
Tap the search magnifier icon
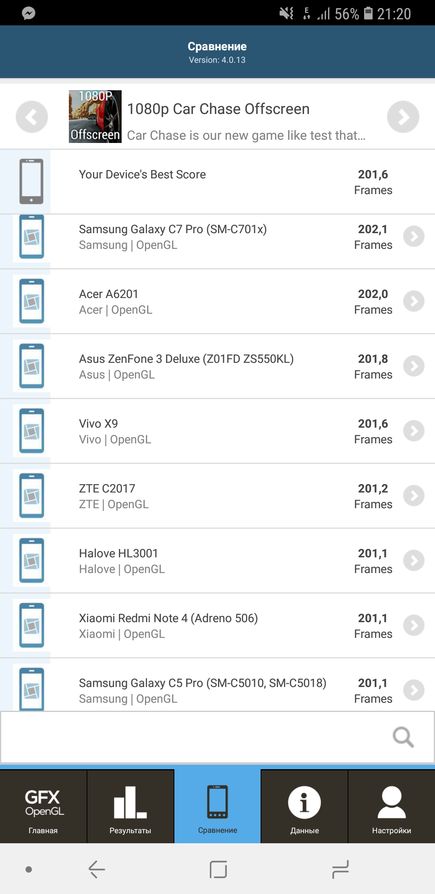pos(403,737)
